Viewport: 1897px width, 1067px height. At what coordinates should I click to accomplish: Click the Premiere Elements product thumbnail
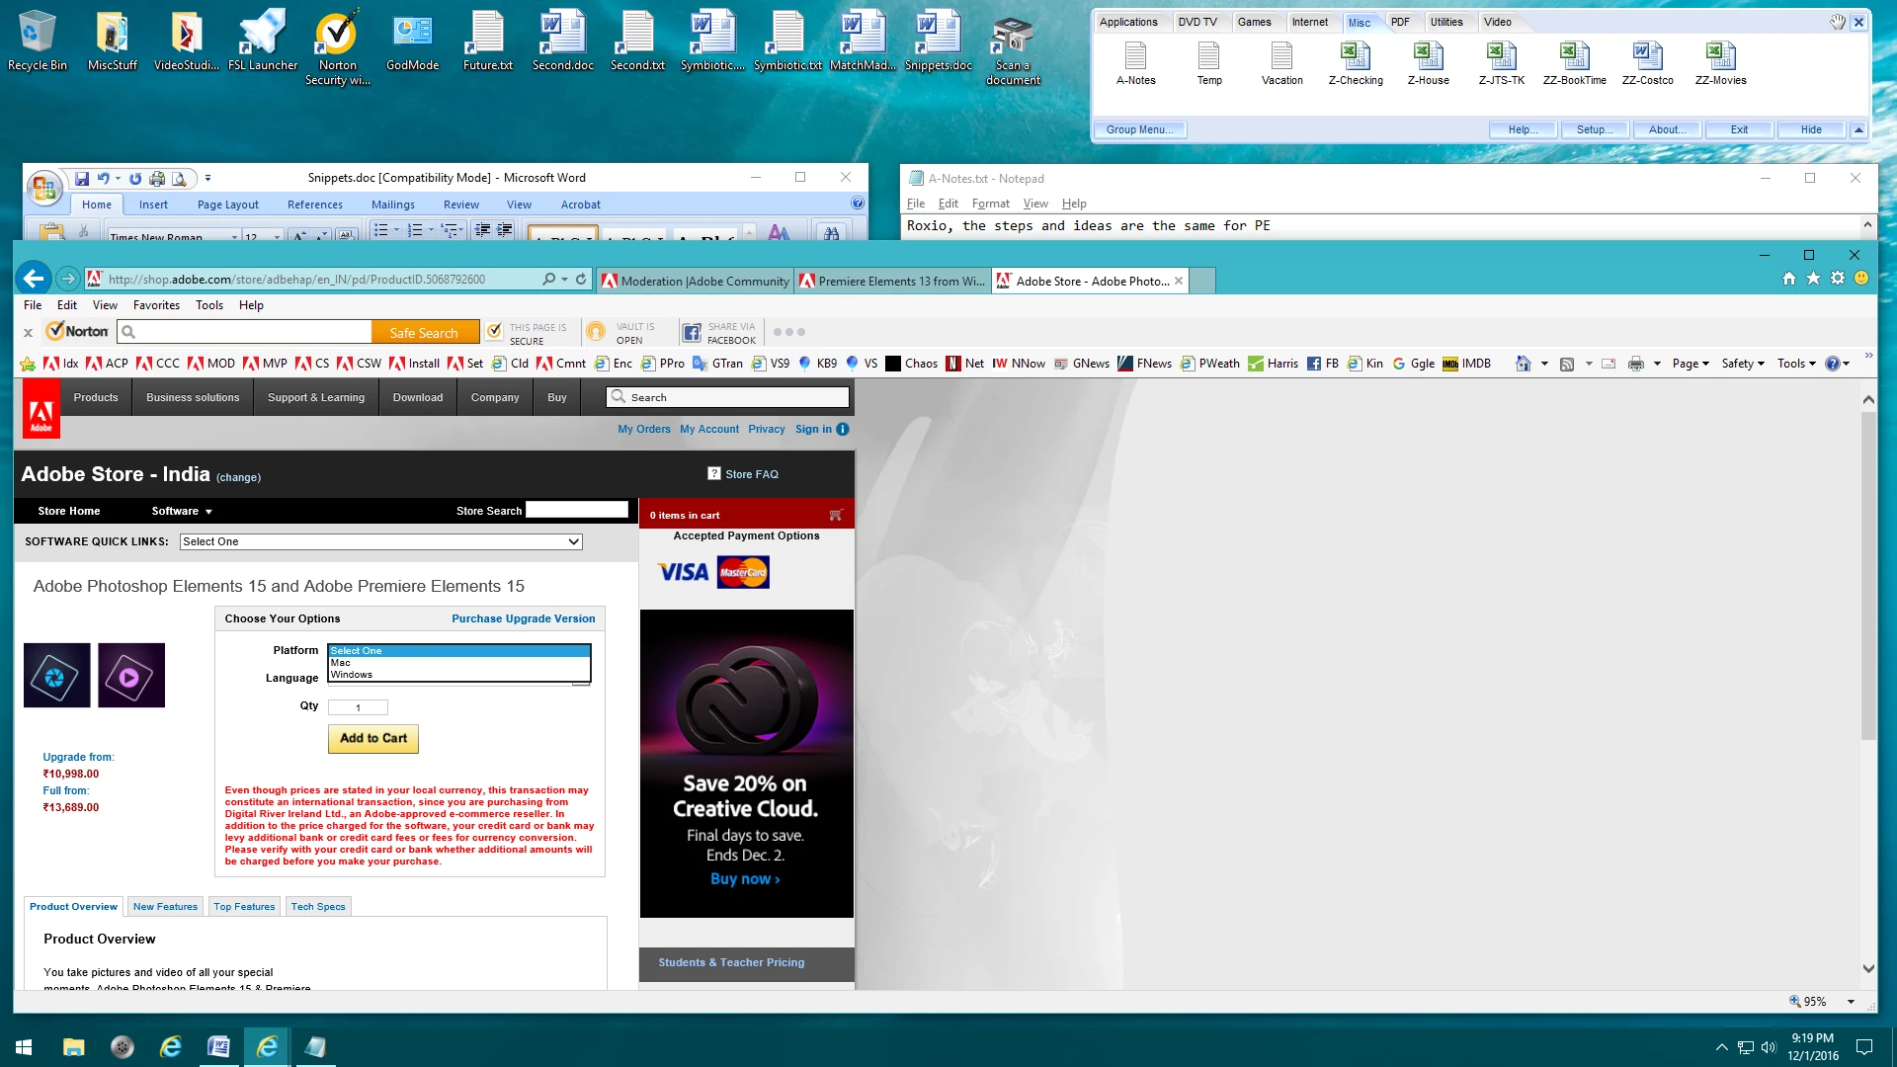pyautogui.click(x=131, y=676)
